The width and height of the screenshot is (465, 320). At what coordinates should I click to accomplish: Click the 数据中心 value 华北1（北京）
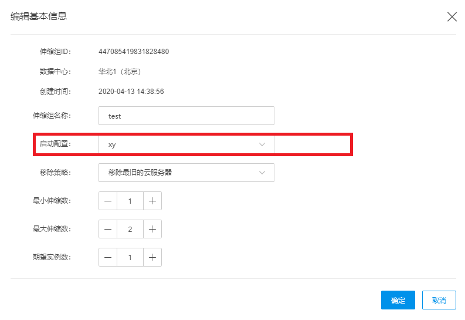pos(120,72)
